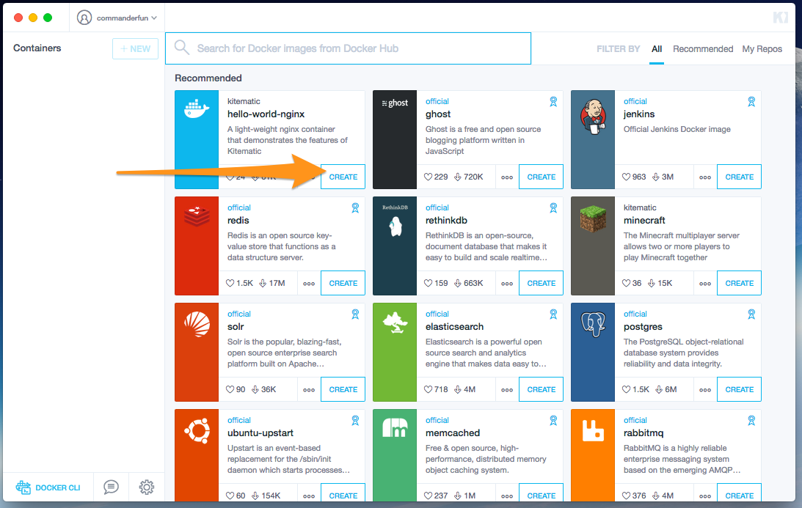The image size is (802, 508).
Task: Open more options for rethinkdb image
Action: [507, 284]
